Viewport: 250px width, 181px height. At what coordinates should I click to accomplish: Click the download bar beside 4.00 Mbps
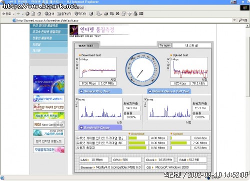click(x=138, y=138)
